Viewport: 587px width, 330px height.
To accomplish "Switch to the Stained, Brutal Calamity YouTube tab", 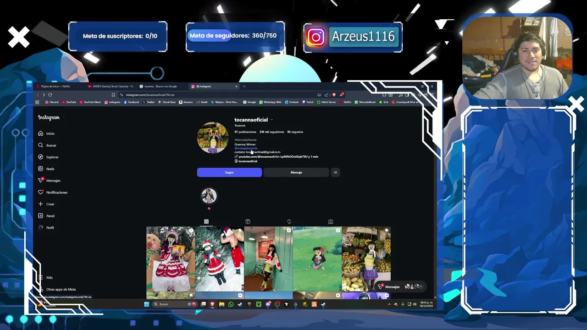I will coord(111,86).
